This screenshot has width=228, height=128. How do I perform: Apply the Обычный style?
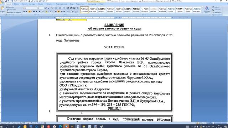click(84, 10)
